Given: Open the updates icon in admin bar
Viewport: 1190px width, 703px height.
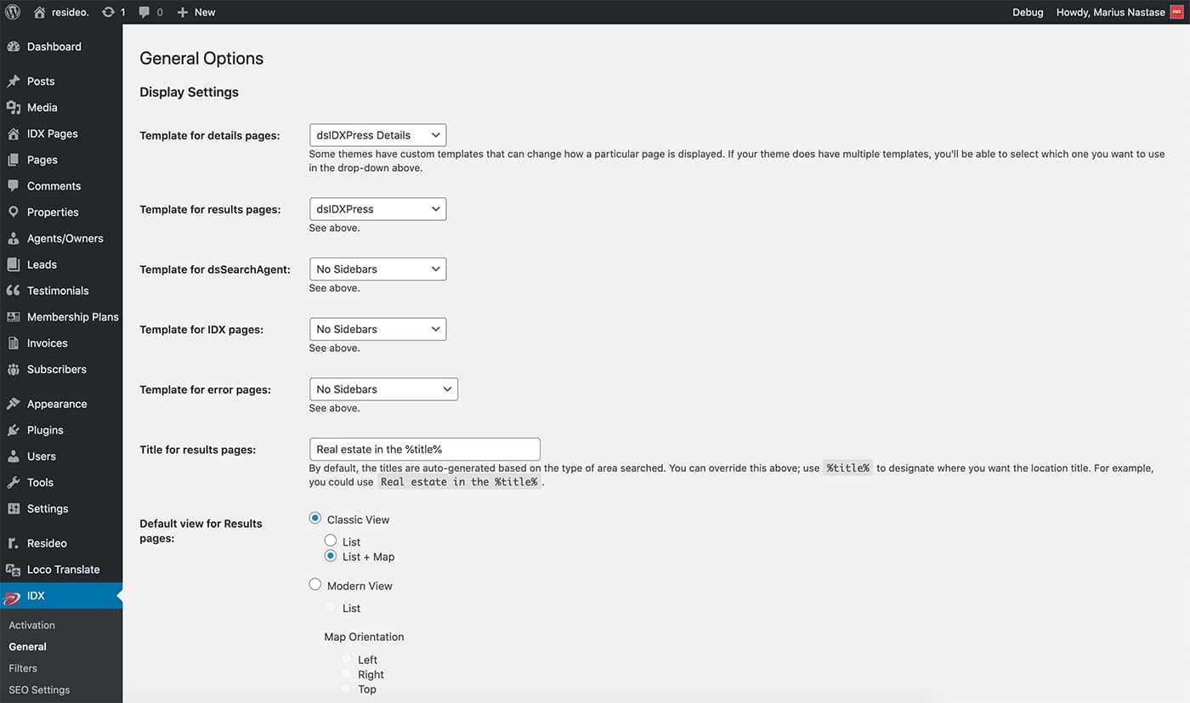Looking at the screenshot, I should click(108, 12).
